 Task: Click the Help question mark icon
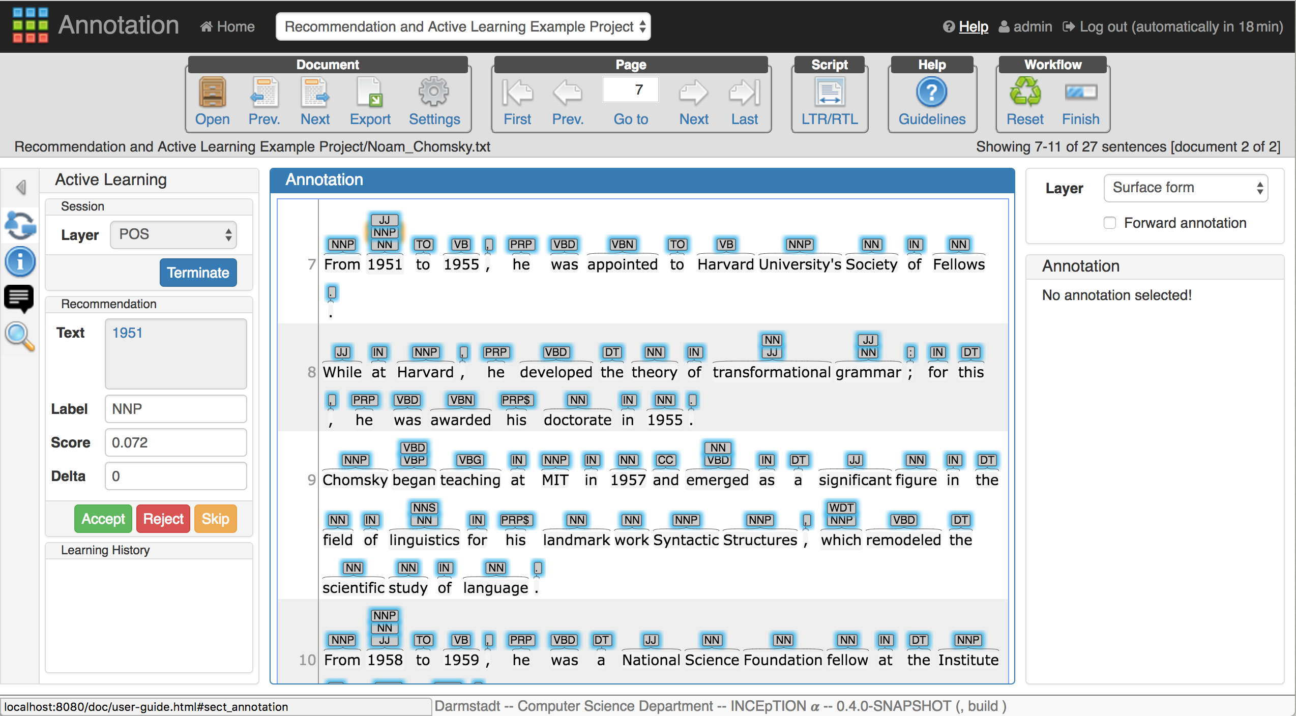click(x=949, y=26)
